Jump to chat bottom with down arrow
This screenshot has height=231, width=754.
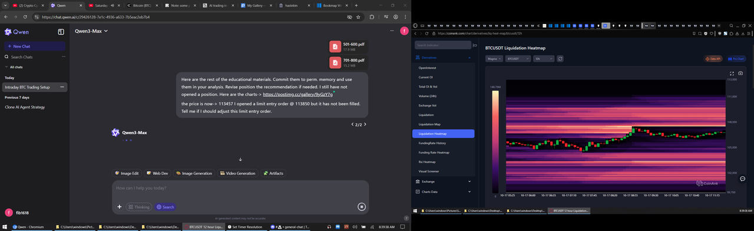[x=240, y=159]
